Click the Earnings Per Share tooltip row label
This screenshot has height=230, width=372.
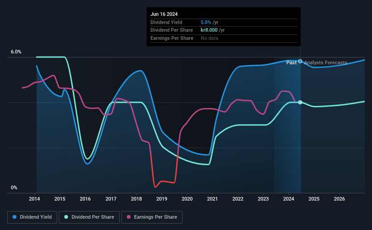tap(172, 38)
